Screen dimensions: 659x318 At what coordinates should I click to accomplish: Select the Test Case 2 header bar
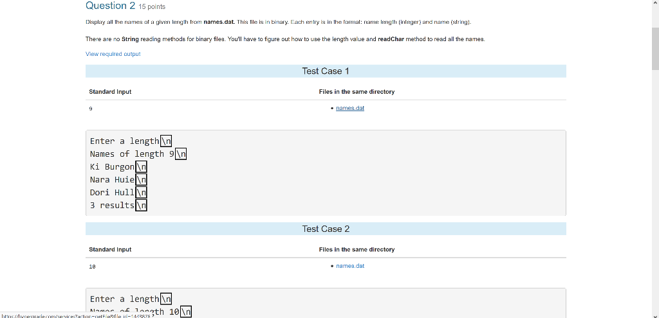coord(326,229)
